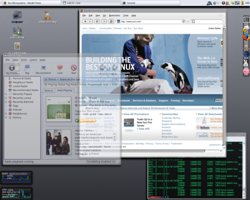The image size is (250, 200).
Task: Switch to the Terminal taskbar entry
Action: 151,3
